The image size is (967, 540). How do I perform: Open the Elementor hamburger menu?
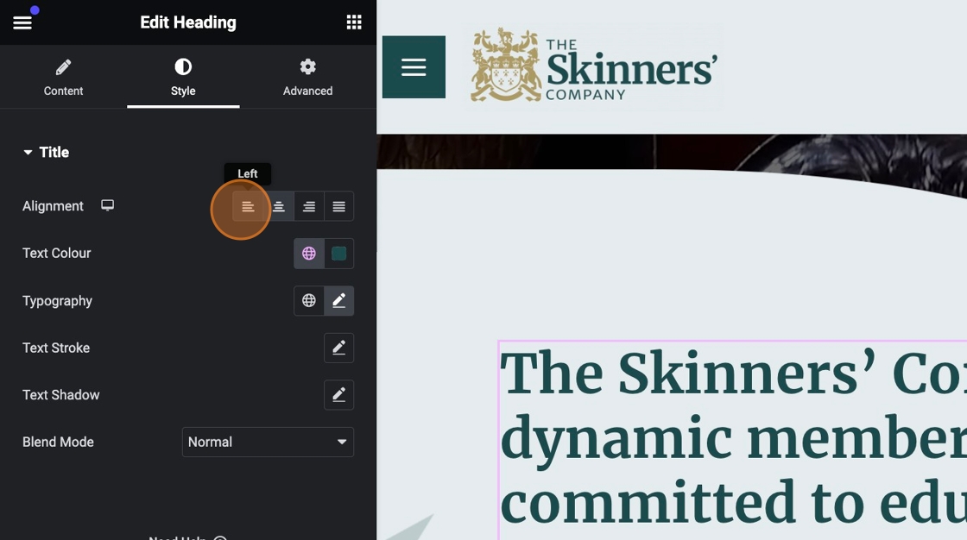click(22, 22)
